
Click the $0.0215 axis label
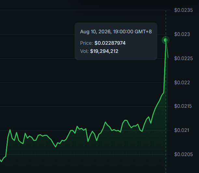pos(183,106)
